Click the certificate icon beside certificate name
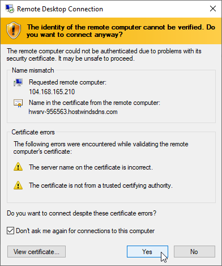Viewport: 222px width, 266px height. [x=18, y=103]
